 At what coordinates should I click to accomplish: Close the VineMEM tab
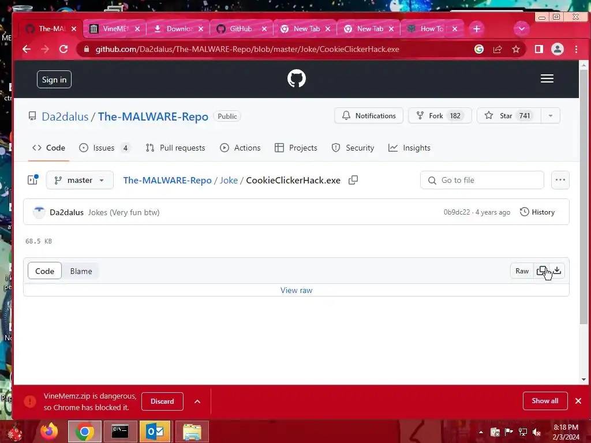pos(137,29)
